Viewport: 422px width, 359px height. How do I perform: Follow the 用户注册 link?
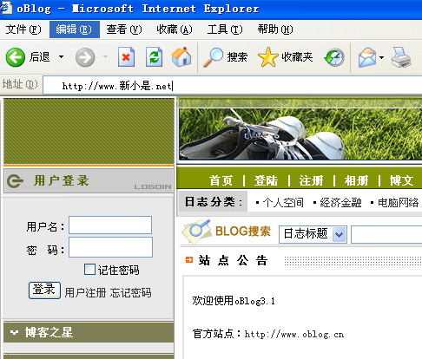pyautogui.click(x=85, y=292)
